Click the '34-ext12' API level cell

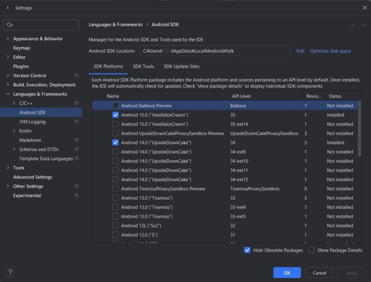pyautogui.click(x=239, y=180)
